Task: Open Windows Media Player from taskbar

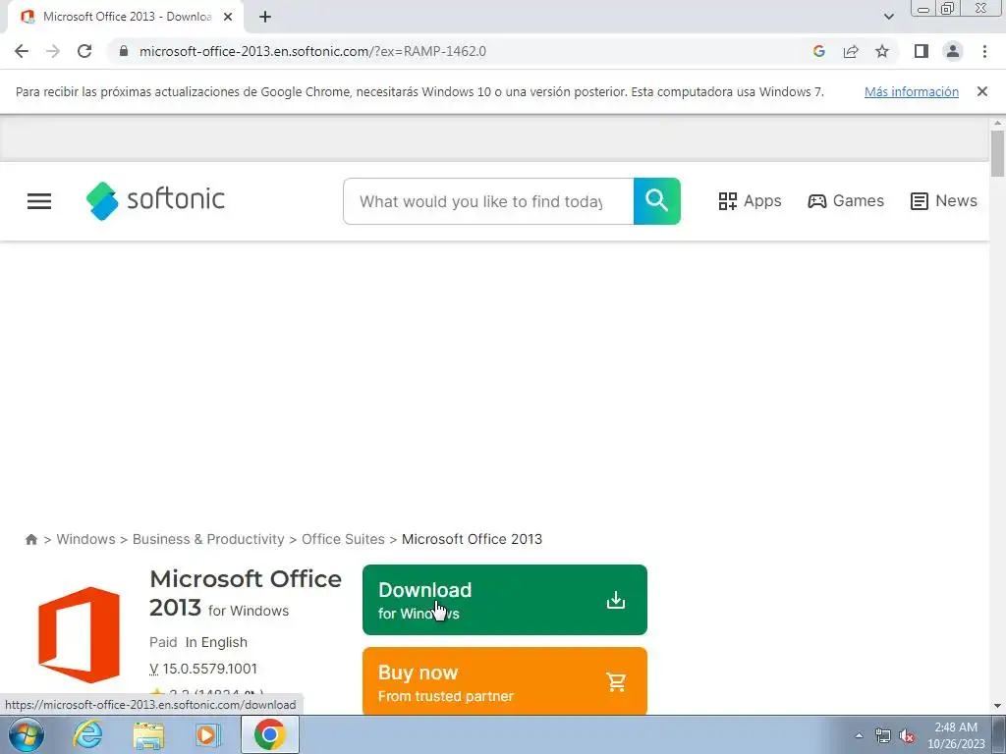Action: coord(207,734)
